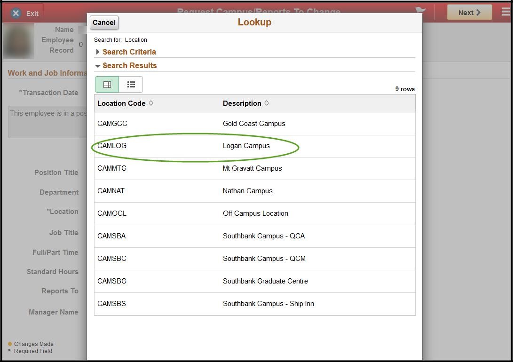The width and height of the screenshot is (513, 362).
Task: Switch results to list view
Action: pos(131,85)
